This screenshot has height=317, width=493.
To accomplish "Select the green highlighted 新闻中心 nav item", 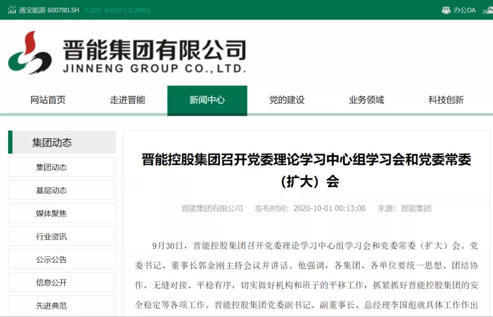I will 207,101.
